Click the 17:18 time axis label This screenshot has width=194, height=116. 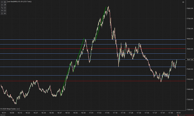click(x=123, y=113)
